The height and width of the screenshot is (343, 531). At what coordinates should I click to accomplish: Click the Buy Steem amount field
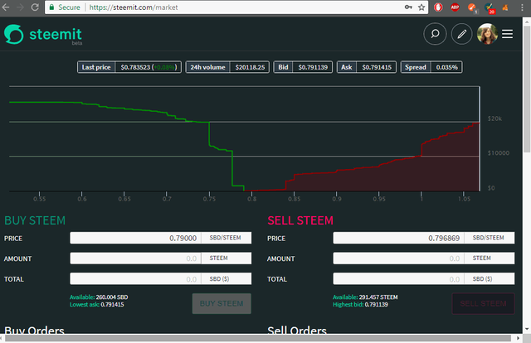(x=135, y=258)
